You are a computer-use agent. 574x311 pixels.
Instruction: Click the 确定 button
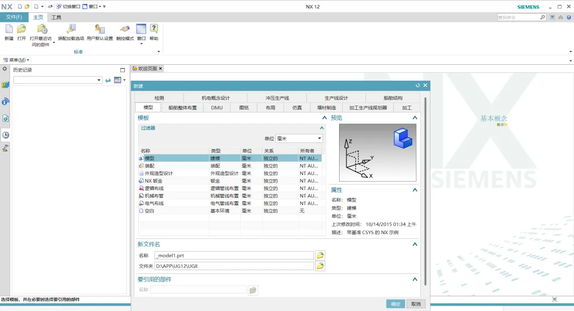click(x=395, y=304)
